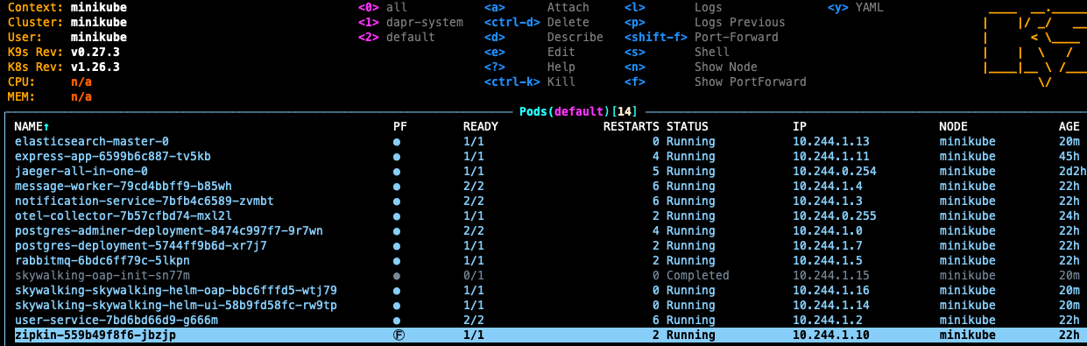Image resolution: width=1087 pixels, height=346 pixels.
Task: Sort by the NAME column header
Action: click(32, 127)
